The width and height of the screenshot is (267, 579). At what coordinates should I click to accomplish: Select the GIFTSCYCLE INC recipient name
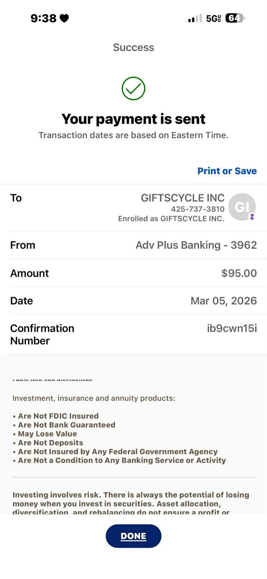tap(183, 198)
